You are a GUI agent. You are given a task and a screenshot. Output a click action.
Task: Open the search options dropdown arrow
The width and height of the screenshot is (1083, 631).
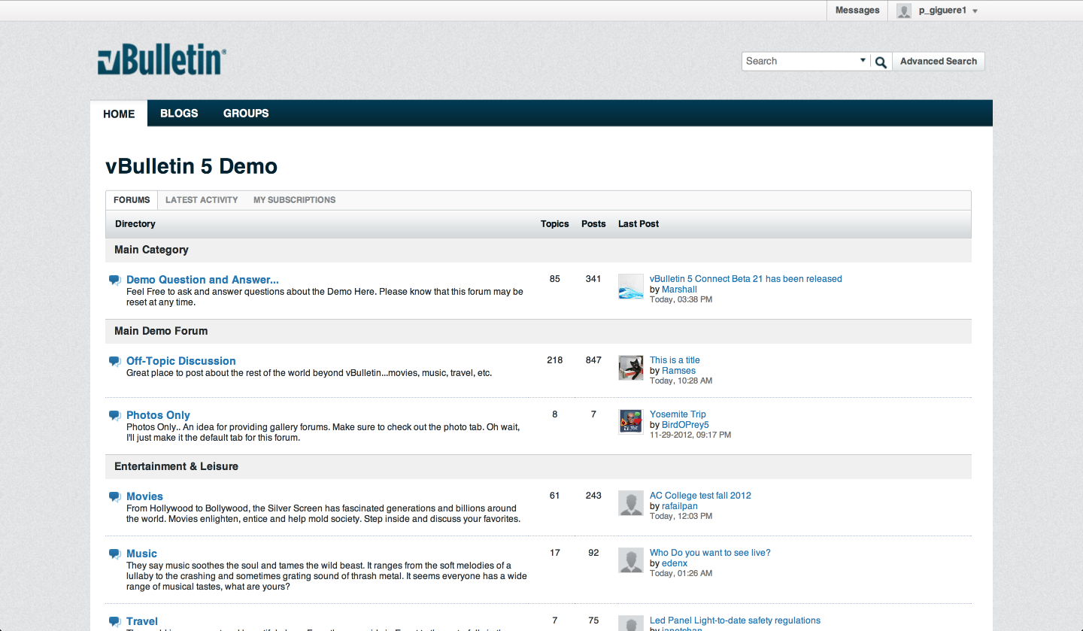pos(863,61)
